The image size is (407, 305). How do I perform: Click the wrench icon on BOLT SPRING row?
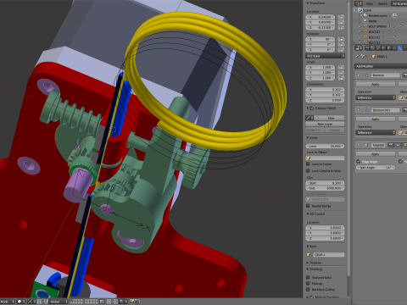coord(400,26)
